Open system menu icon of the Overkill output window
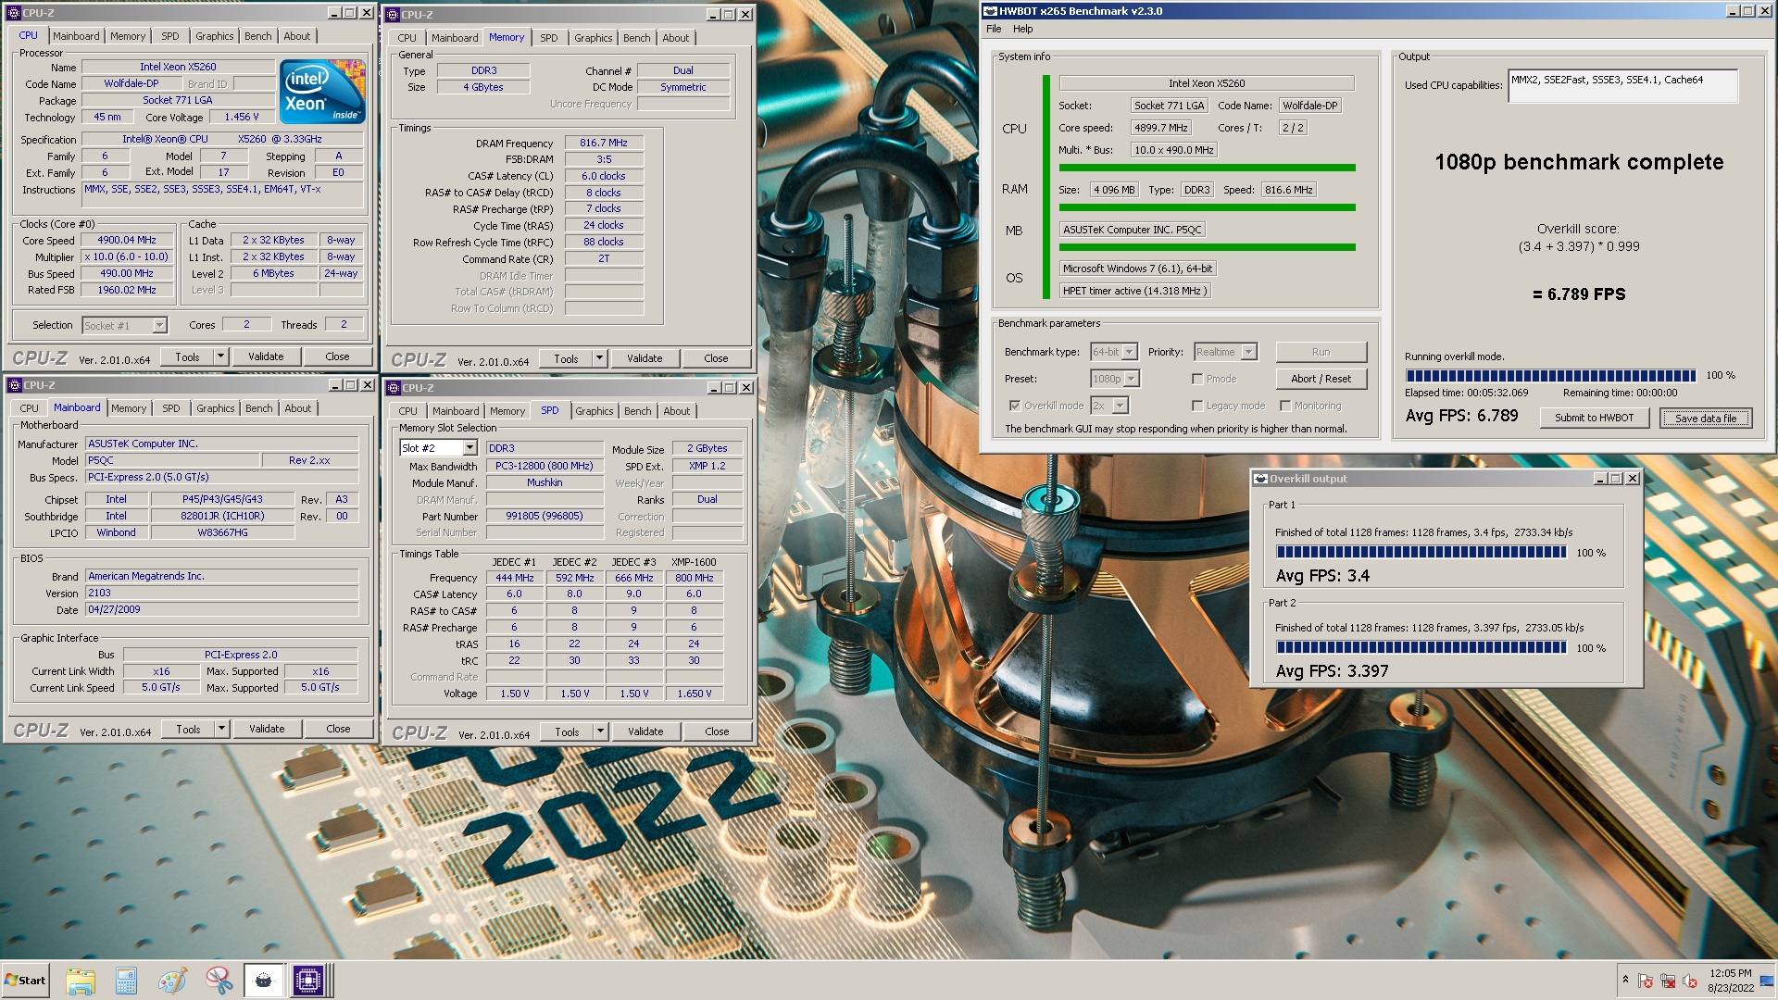The width and height of the screenshot is (1778, 1000). coord(1260,479)
